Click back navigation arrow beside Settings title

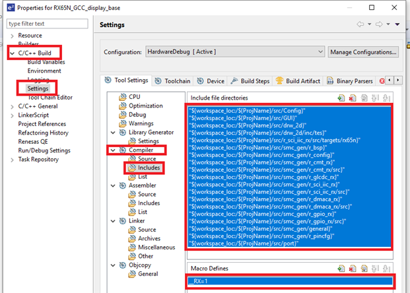coord(360,24)
